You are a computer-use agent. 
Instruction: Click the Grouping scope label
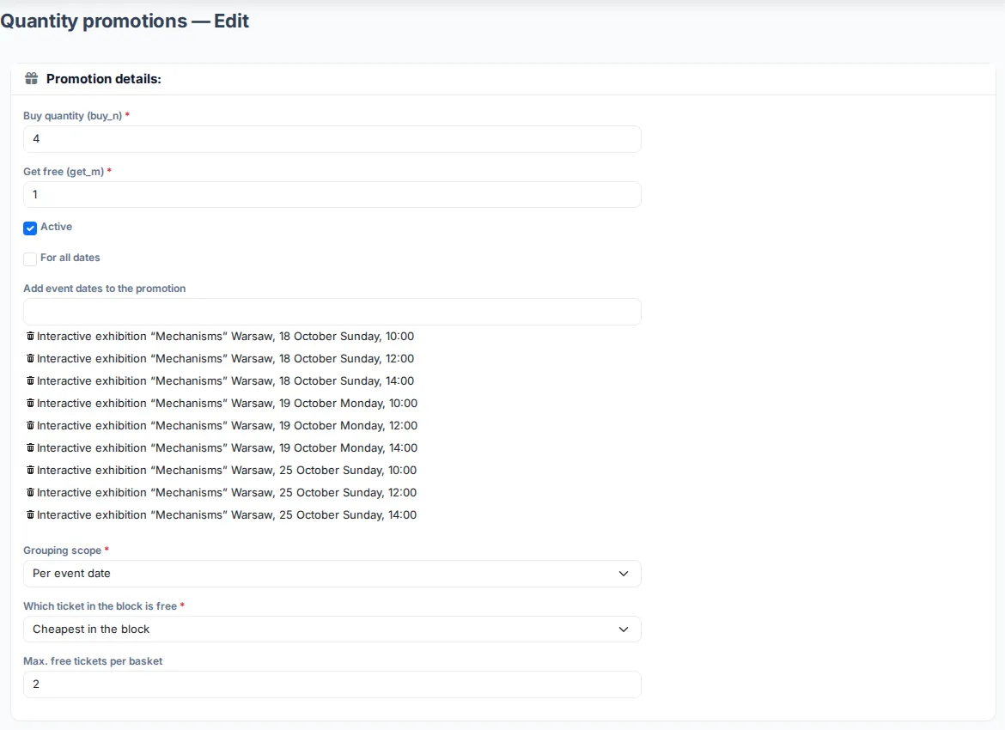click(62, 551)
